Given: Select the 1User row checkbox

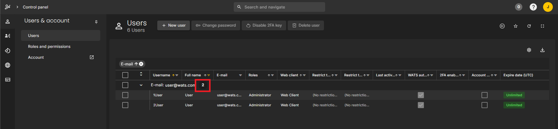Looking at the screenshot, I should [125, 95].
